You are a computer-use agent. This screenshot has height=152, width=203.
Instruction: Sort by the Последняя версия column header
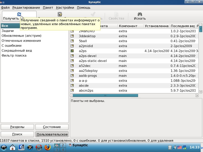[x=183, y=26]
